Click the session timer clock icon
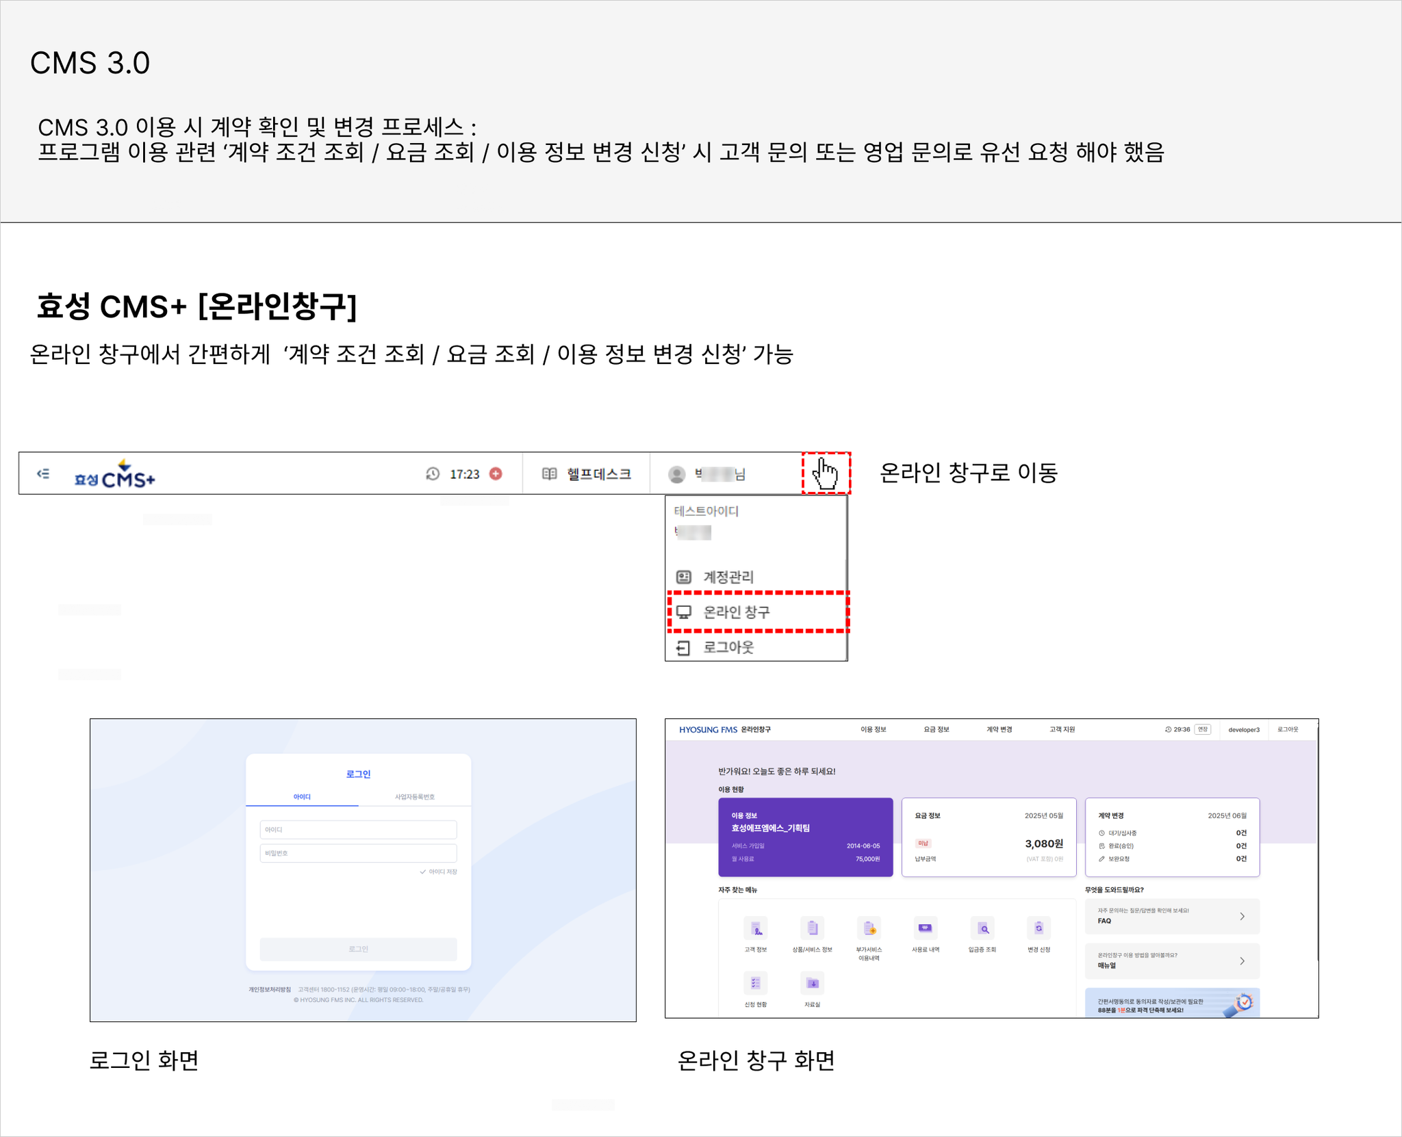This screenshot has width=1402, height=1137. 433,474
